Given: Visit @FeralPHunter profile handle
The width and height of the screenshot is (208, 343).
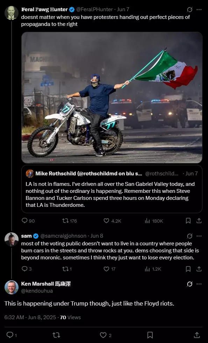Looking at the screenshot, I should tap(95, 9).
